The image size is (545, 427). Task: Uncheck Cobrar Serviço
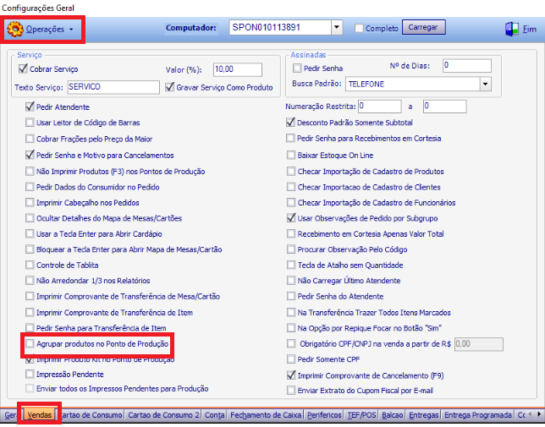pyautogui.click(x=23, y=68)
